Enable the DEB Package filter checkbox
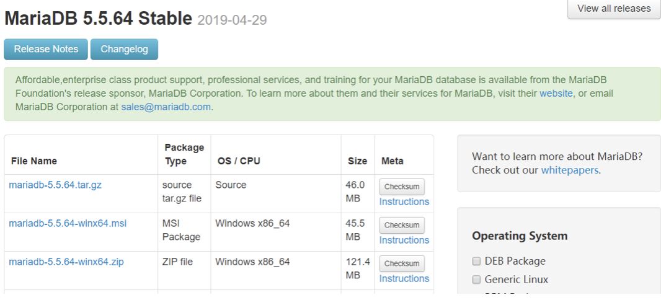 pos(476,261)
